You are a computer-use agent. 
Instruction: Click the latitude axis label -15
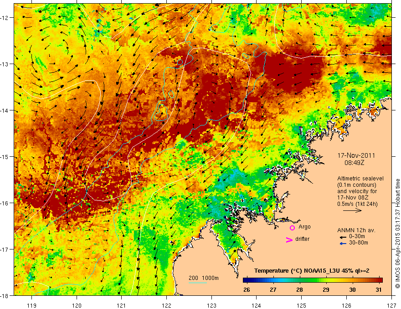(x=5, y=156)
